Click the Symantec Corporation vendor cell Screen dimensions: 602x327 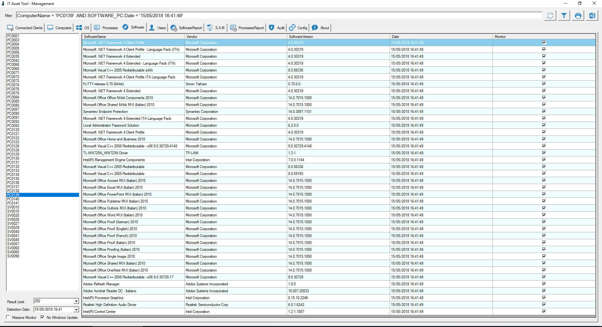point(235,112)
